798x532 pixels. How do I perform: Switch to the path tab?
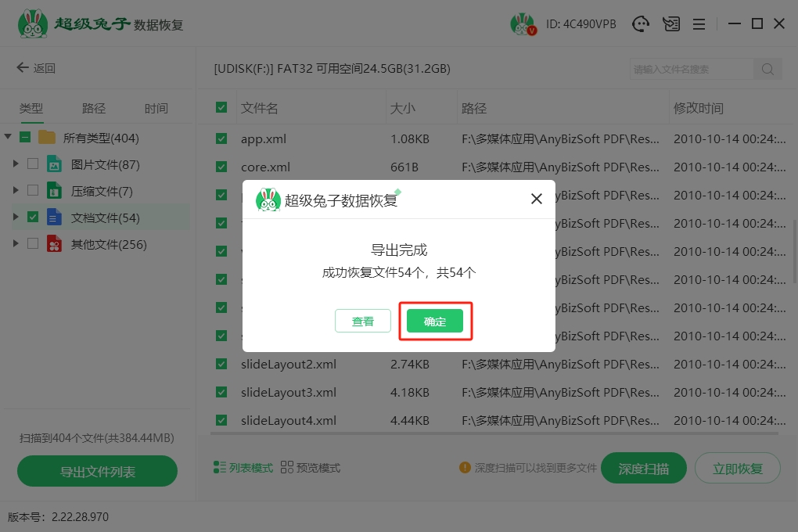(94, 109)
